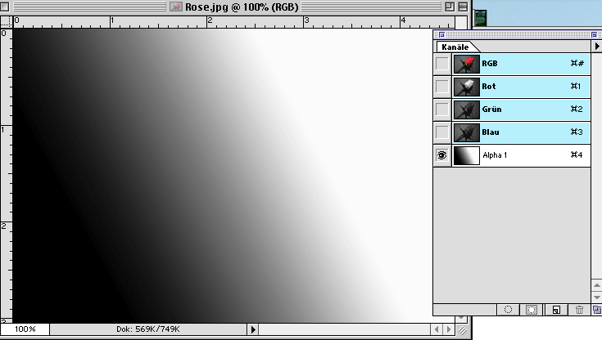Screen dimensions: 602x340
Task: Enable visibility for the Grün channel
Action: pos(442,109)
